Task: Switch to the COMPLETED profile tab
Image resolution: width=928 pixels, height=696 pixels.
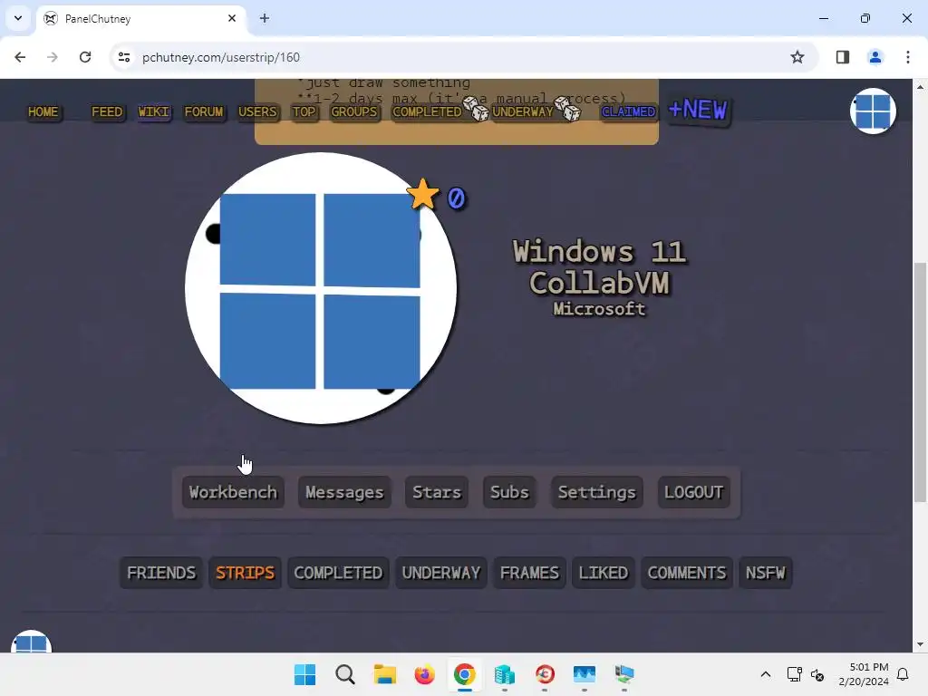Action: tap(339, 573)
